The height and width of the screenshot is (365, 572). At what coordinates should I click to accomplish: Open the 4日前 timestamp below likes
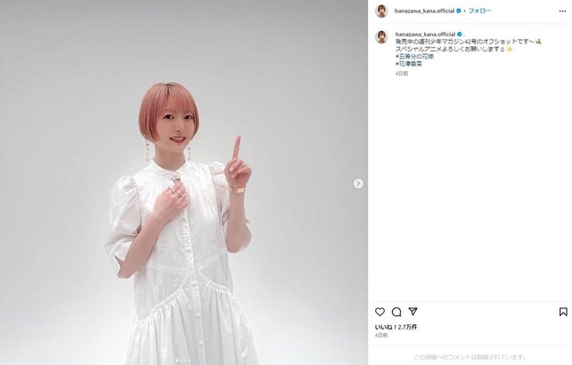[x=381, y=335]
